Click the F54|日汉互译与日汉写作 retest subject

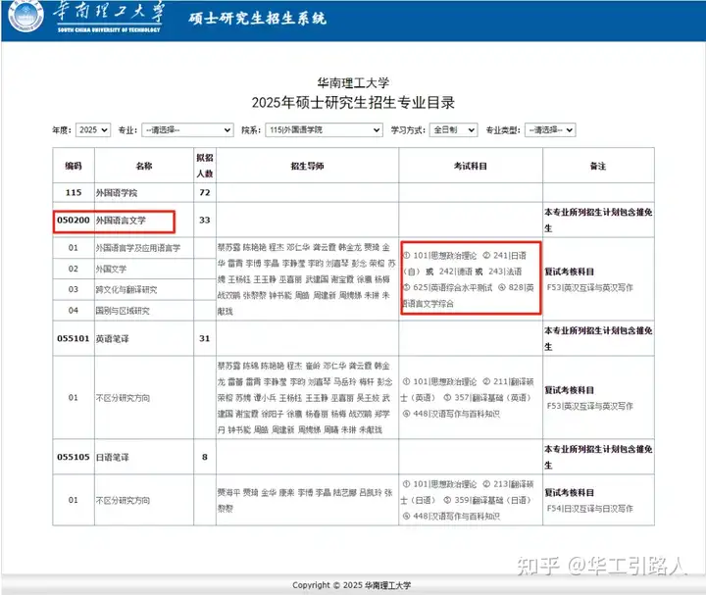point(590,509)
